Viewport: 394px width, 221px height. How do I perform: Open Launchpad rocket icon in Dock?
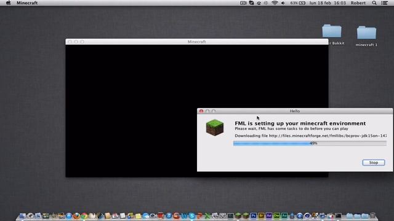pos(30,215)
